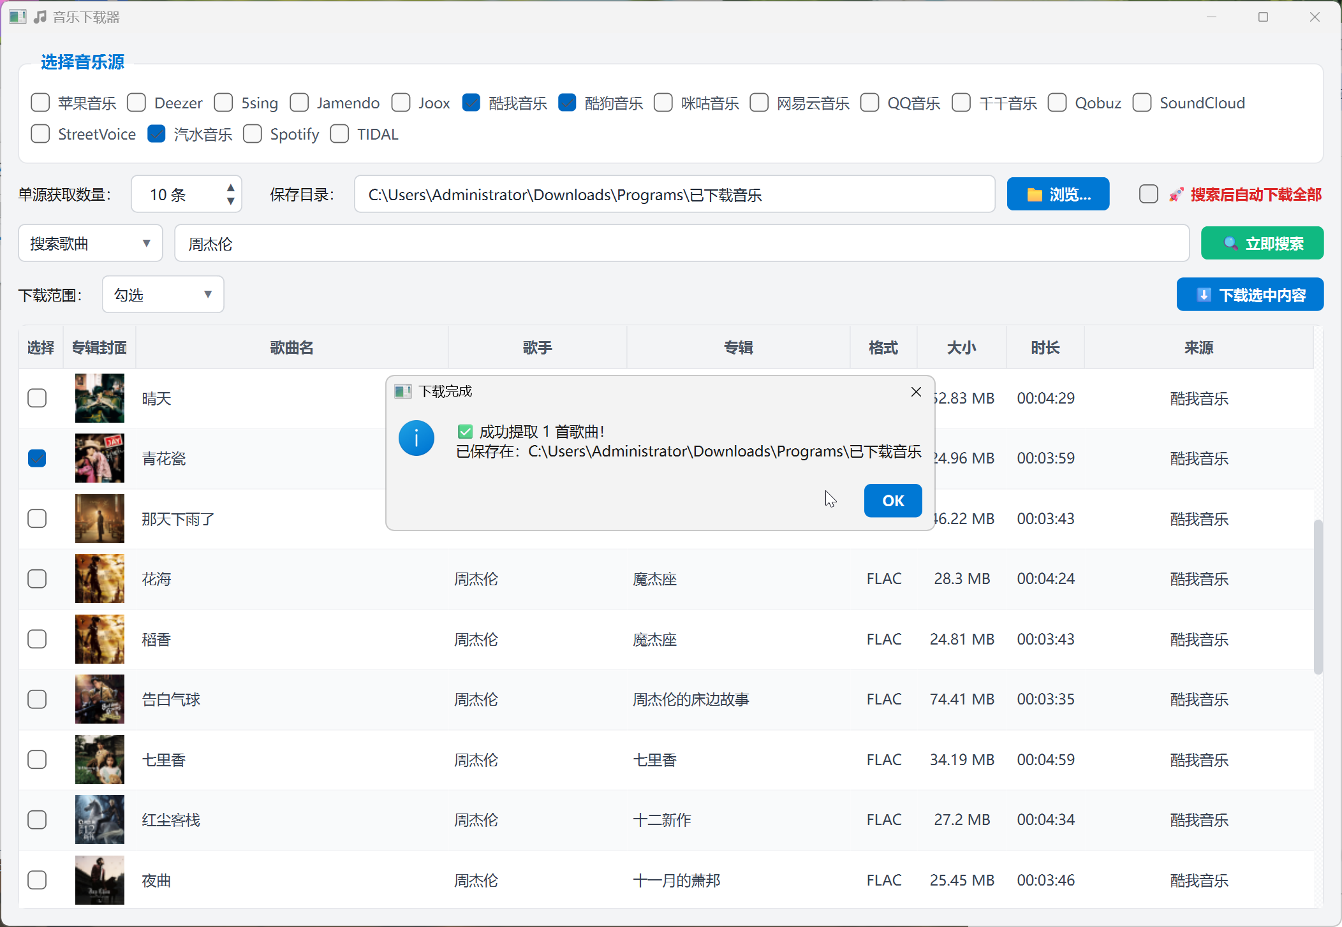Viewport: 1342px width, 927px height.
Task: Click the blue info icon in dialog
Action: pyautogui.click(x=417, y=438)
